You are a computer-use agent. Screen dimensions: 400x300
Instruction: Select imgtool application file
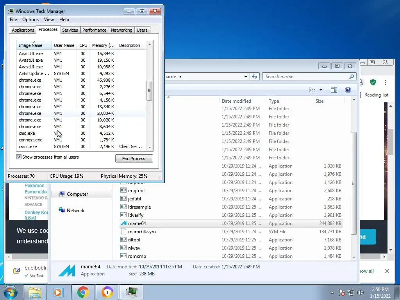(x=231, y=191)
